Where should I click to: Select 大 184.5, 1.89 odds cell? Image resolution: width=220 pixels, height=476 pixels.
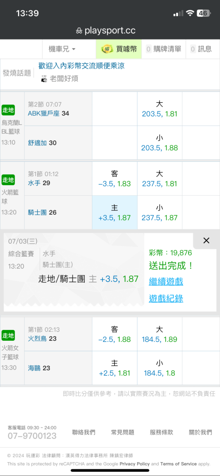[160, 334]
